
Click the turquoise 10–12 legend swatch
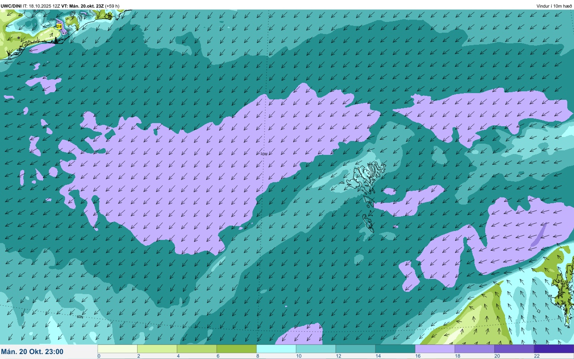[316, 349]
